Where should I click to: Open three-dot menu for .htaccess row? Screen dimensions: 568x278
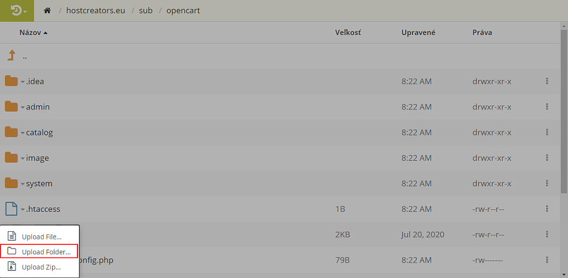click(547, 209)
